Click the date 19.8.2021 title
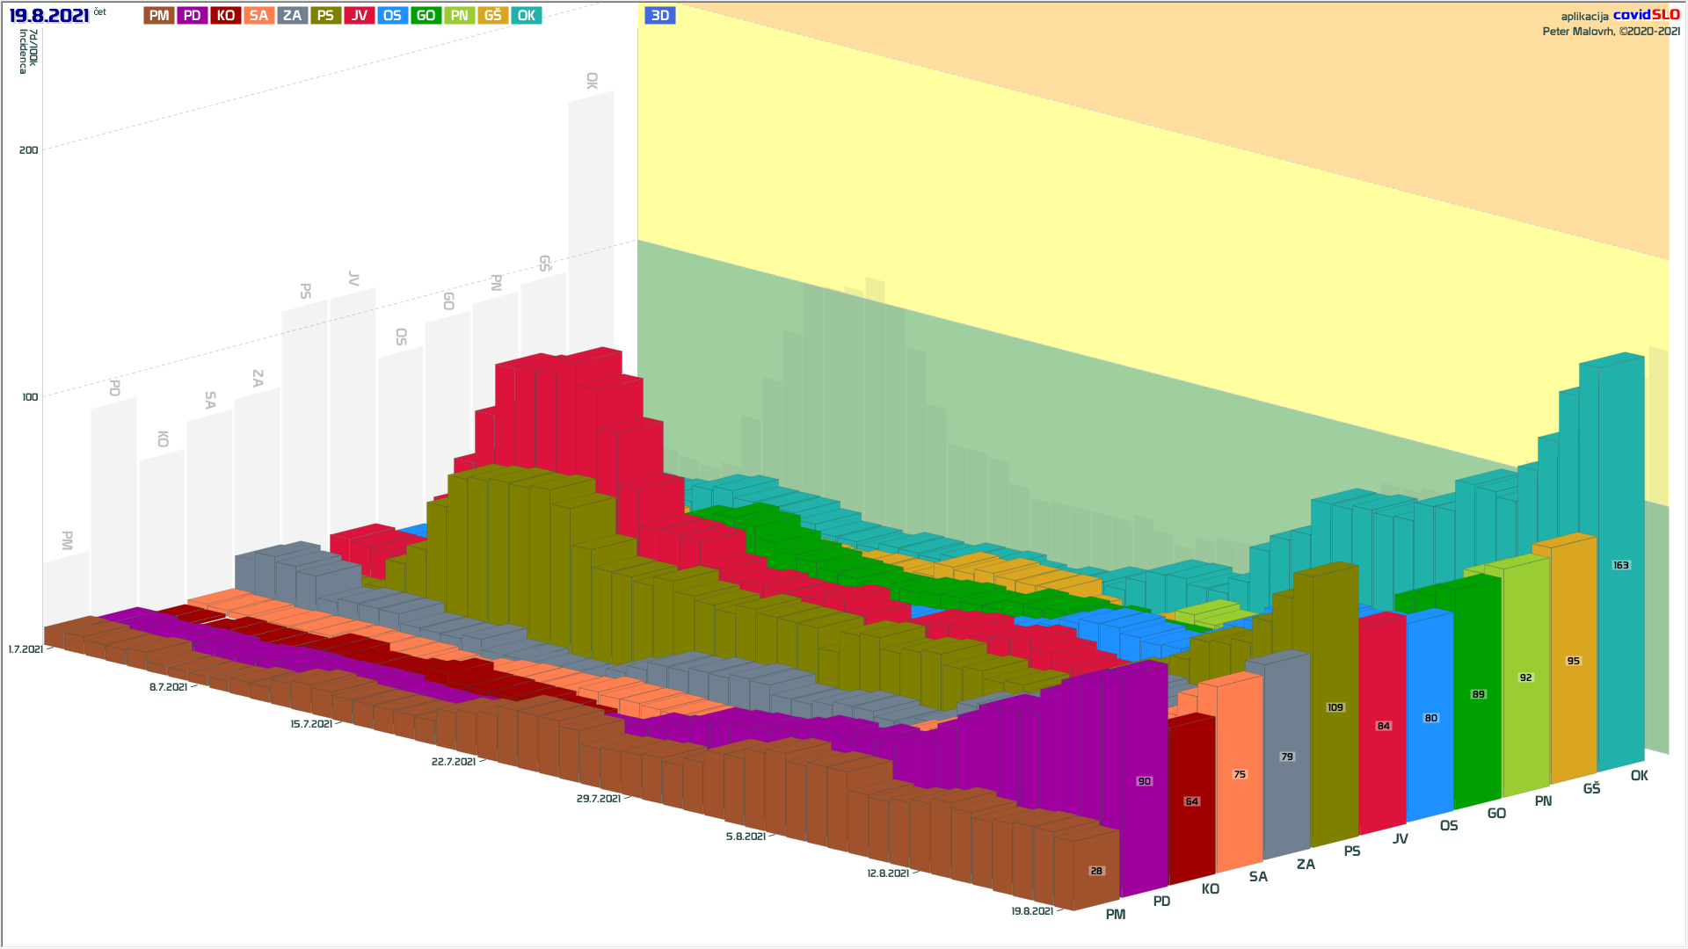 [49, 16]
